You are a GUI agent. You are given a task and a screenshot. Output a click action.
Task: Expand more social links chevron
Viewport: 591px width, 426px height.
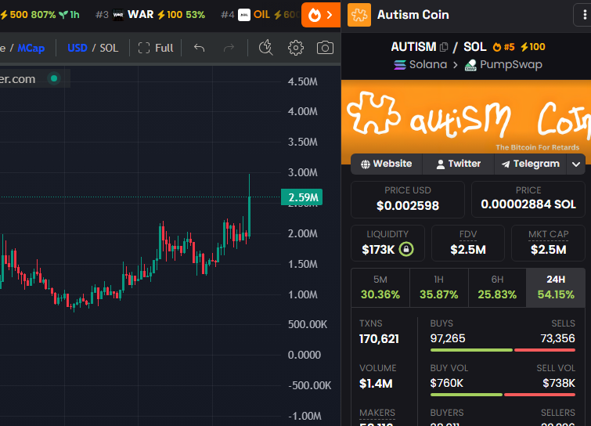pos(575,164)
